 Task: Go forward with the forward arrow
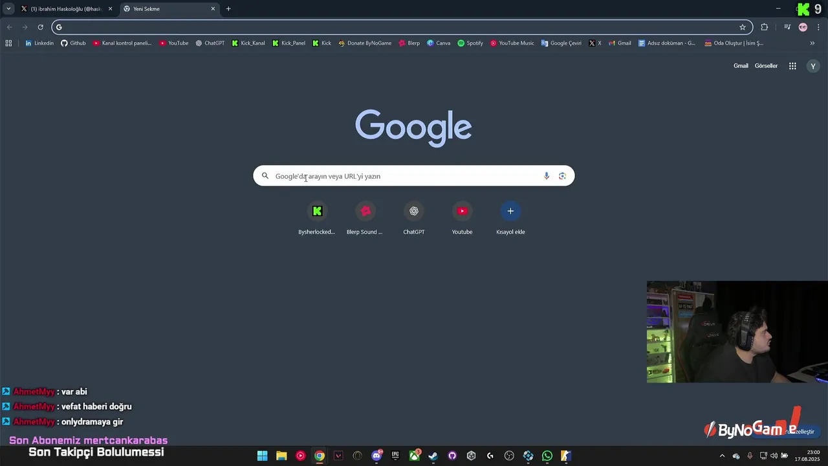point(25,27)
